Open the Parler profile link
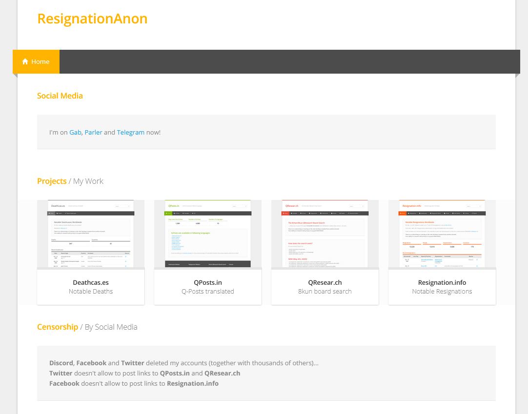The width and height of the screenshot is (528, 414). (93, 132)
